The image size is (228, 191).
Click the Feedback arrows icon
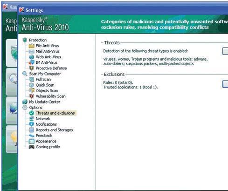[31, 136]
